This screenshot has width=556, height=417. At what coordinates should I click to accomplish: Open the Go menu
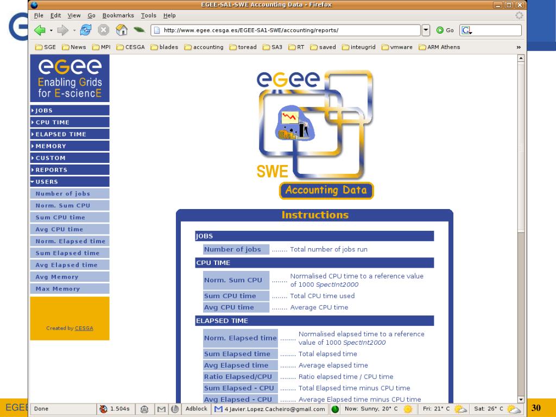91,15
